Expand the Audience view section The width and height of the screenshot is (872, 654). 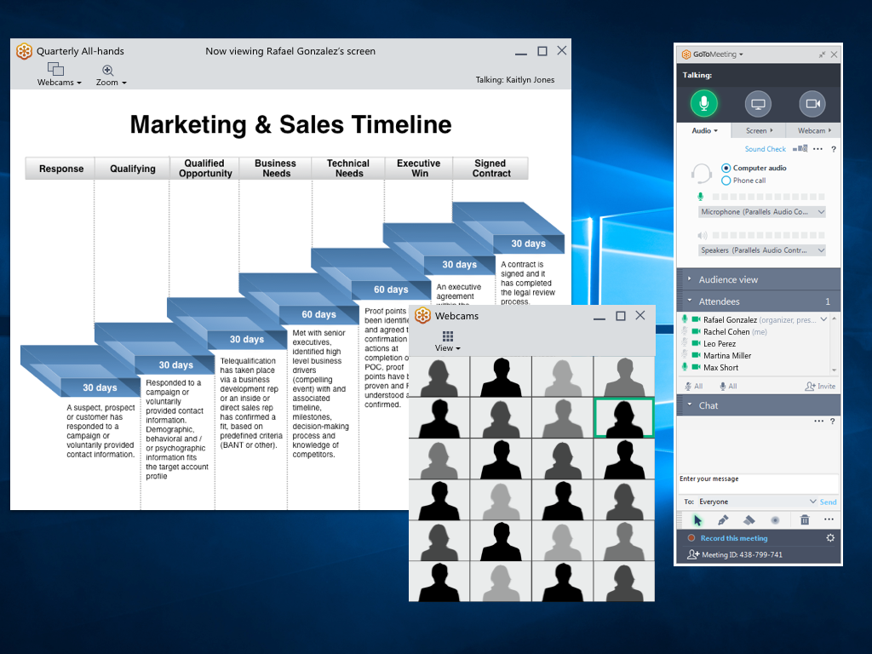tap(759, 279)
